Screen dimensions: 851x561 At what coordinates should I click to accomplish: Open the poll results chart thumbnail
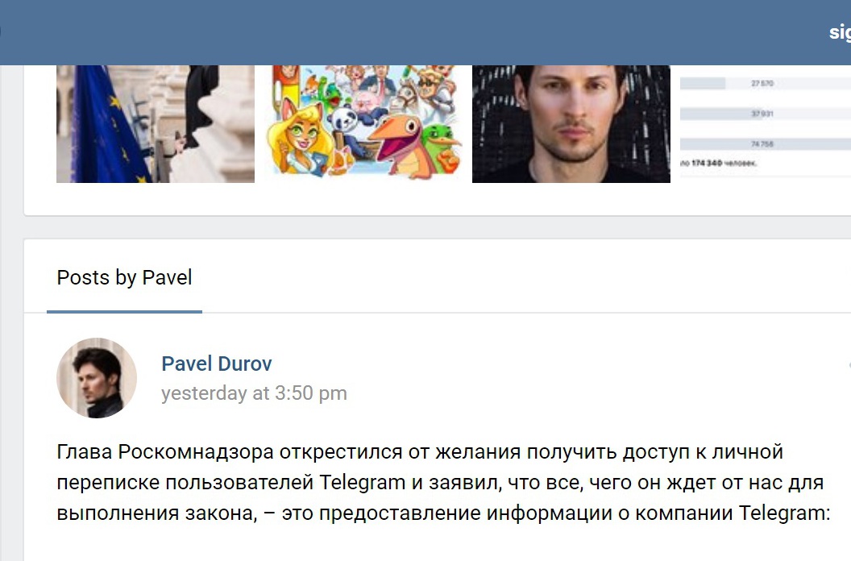click(x=766, y=124)
